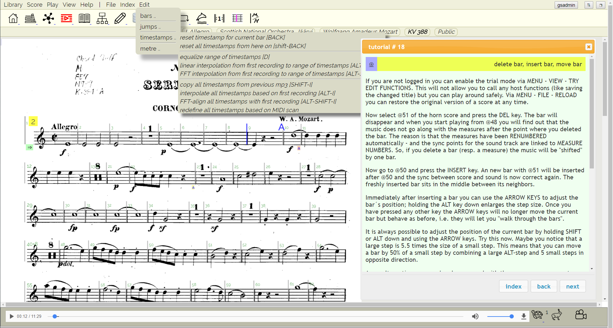
Task: Click the dolphin icon in toolbar
Action: 202,18
